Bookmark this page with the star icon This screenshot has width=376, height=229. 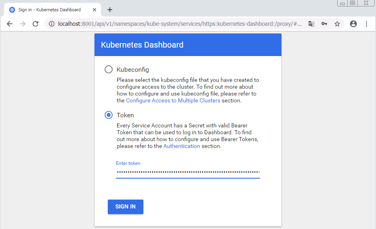(337, 24)
